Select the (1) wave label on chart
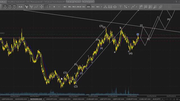This screenshot has width=180, height=101. [65, 72]
